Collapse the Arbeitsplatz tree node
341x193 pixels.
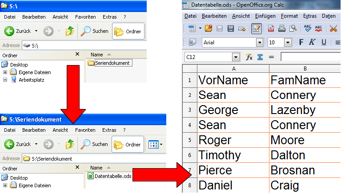(5, 80)
